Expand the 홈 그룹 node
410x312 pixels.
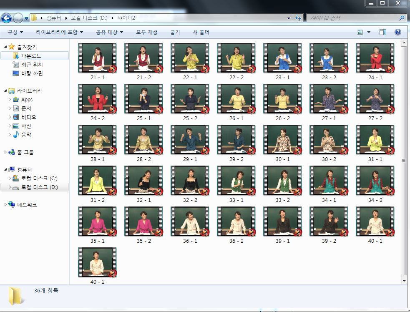tap(5, 152)
